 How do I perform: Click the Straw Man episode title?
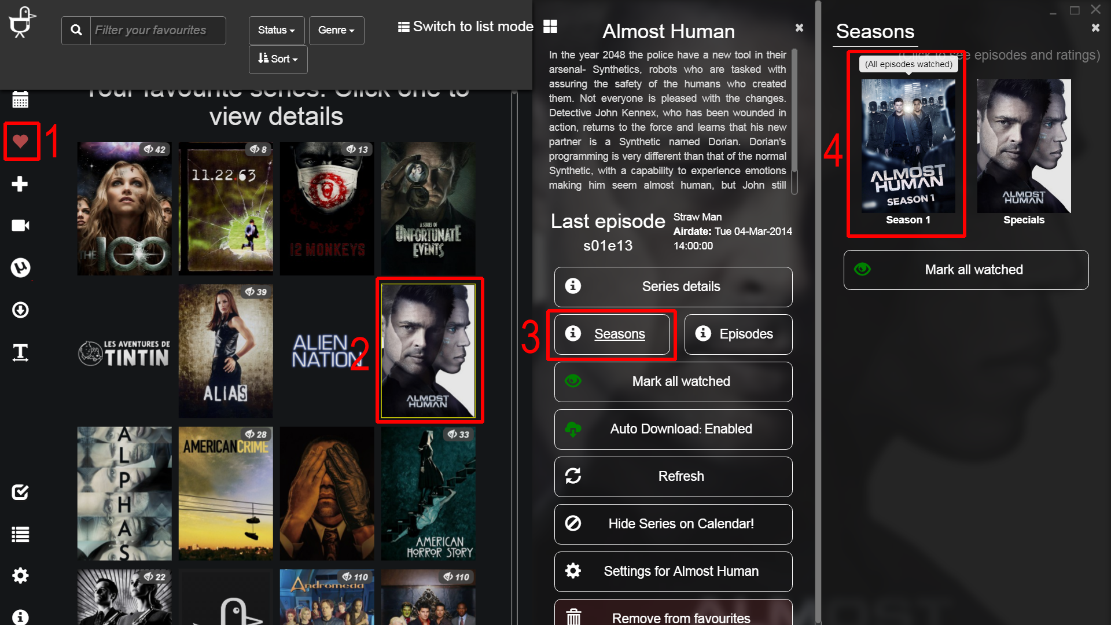coord(697,217)
